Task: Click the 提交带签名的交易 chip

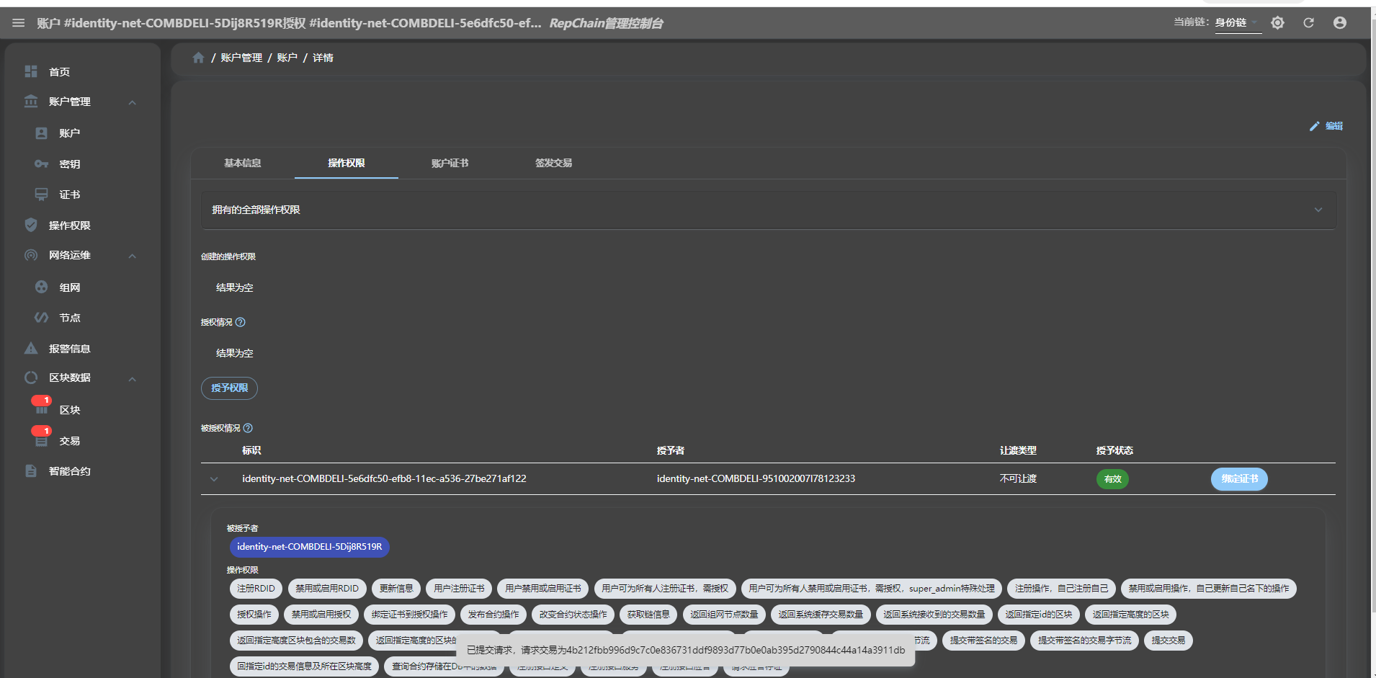Action: click(983, 641)
